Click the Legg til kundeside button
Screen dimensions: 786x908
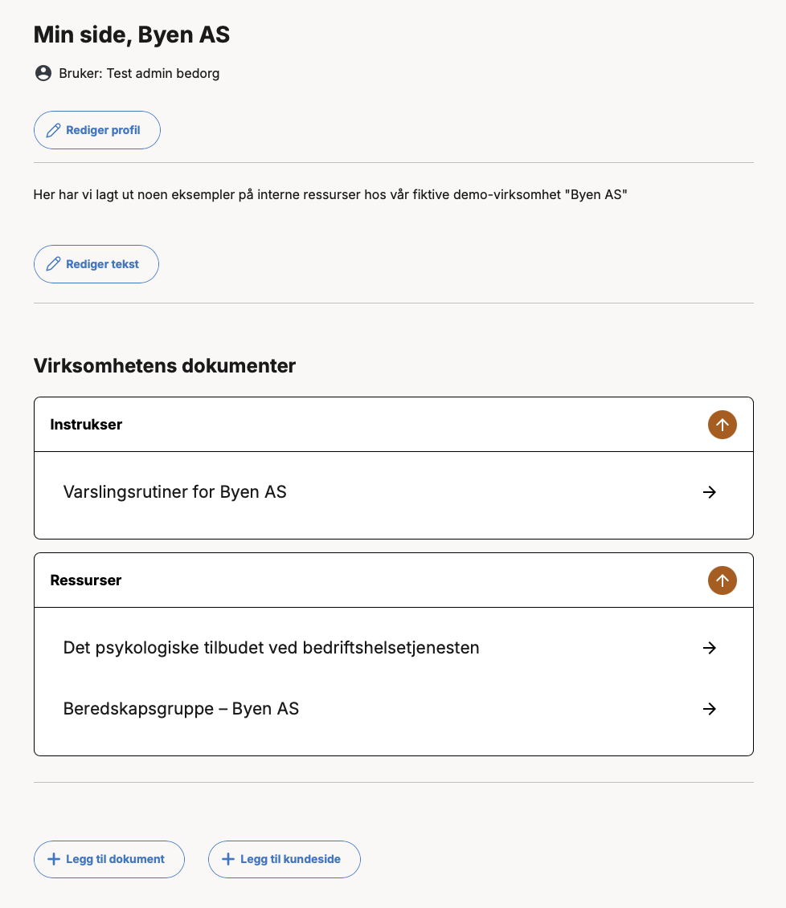tap(285, 859)
